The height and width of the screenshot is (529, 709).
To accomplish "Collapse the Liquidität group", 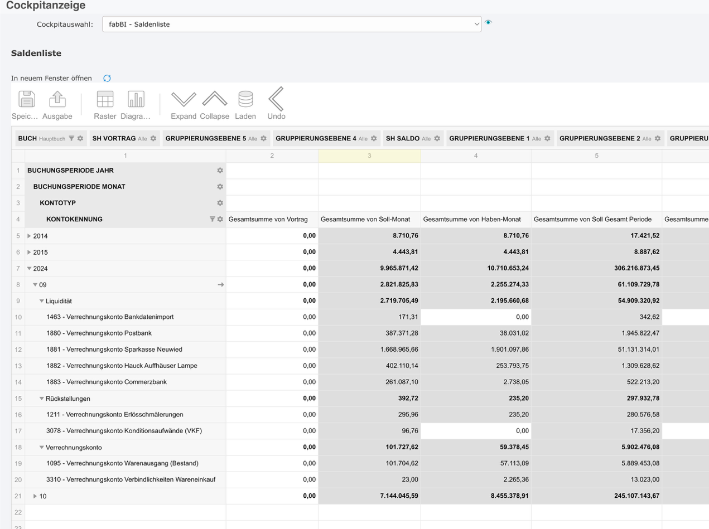I will click(x=42, y=301).
